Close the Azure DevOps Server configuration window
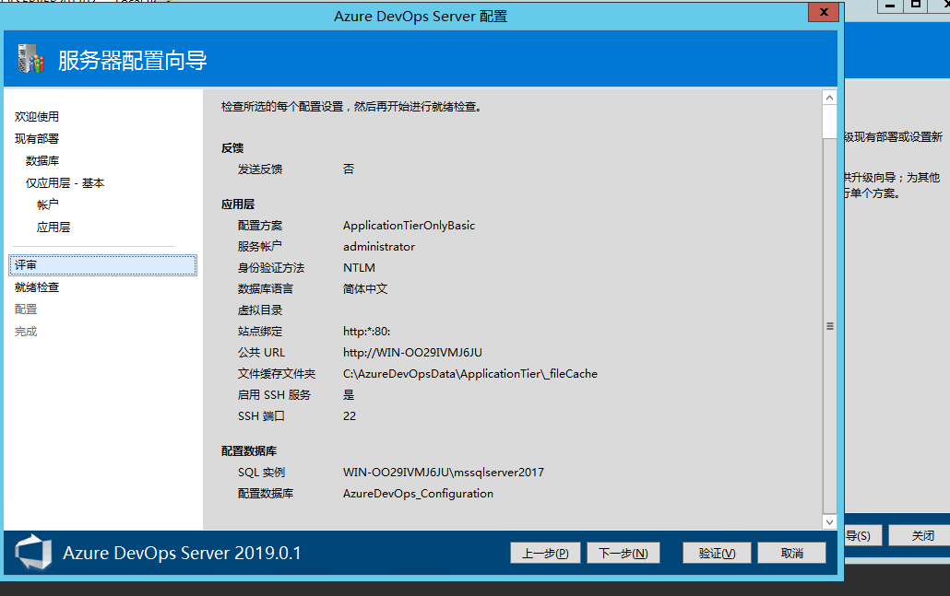The image size is (950, 596). click(x=823, y=13)
